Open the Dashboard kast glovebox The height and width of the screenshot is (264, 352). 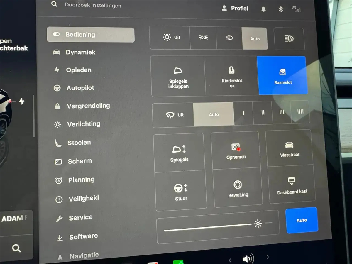(292, 185)
